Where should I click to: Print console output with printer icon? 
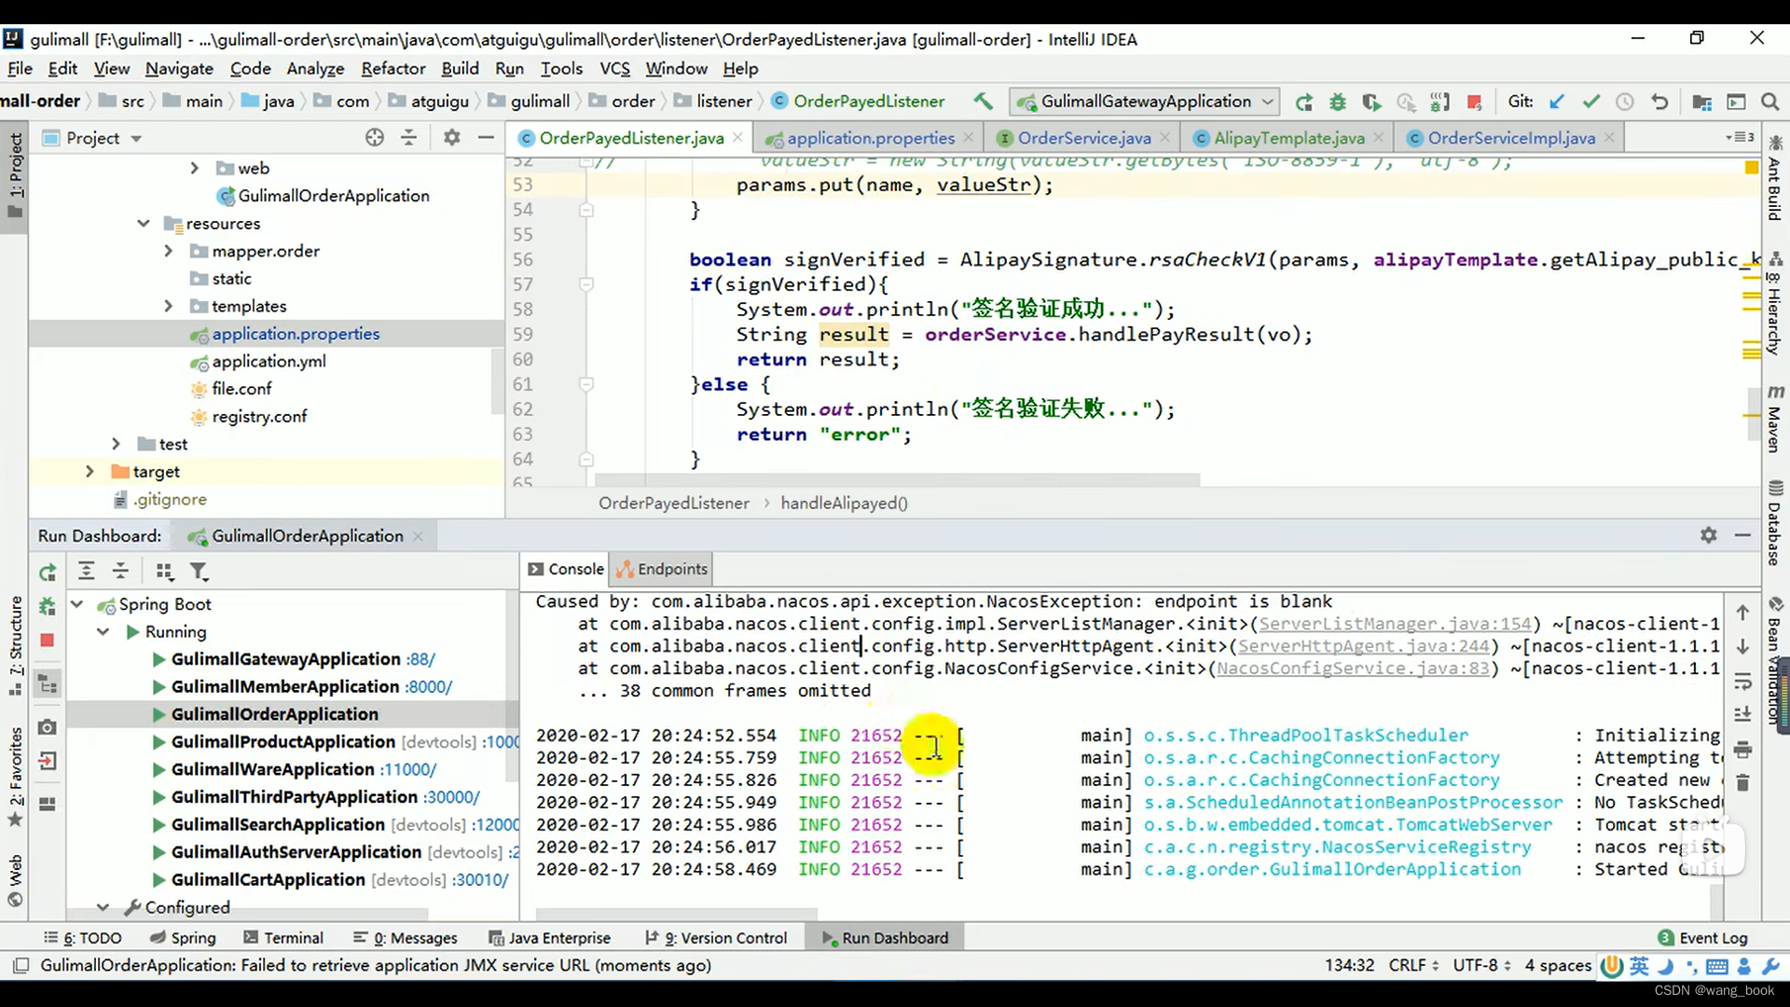click(x=1742, y=750)
